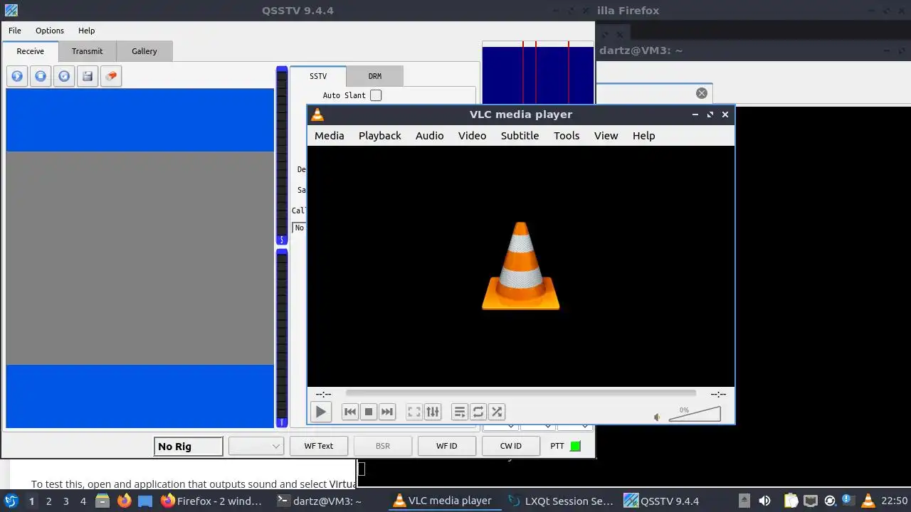Click the green PTT indicator
This screenshot has height=512, width=911.
(576, 446)
